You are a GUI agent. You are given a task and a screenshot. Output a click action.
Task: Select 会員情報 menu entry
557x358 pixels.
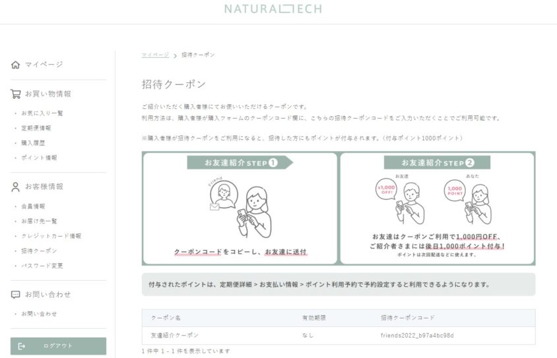point(33,206)
